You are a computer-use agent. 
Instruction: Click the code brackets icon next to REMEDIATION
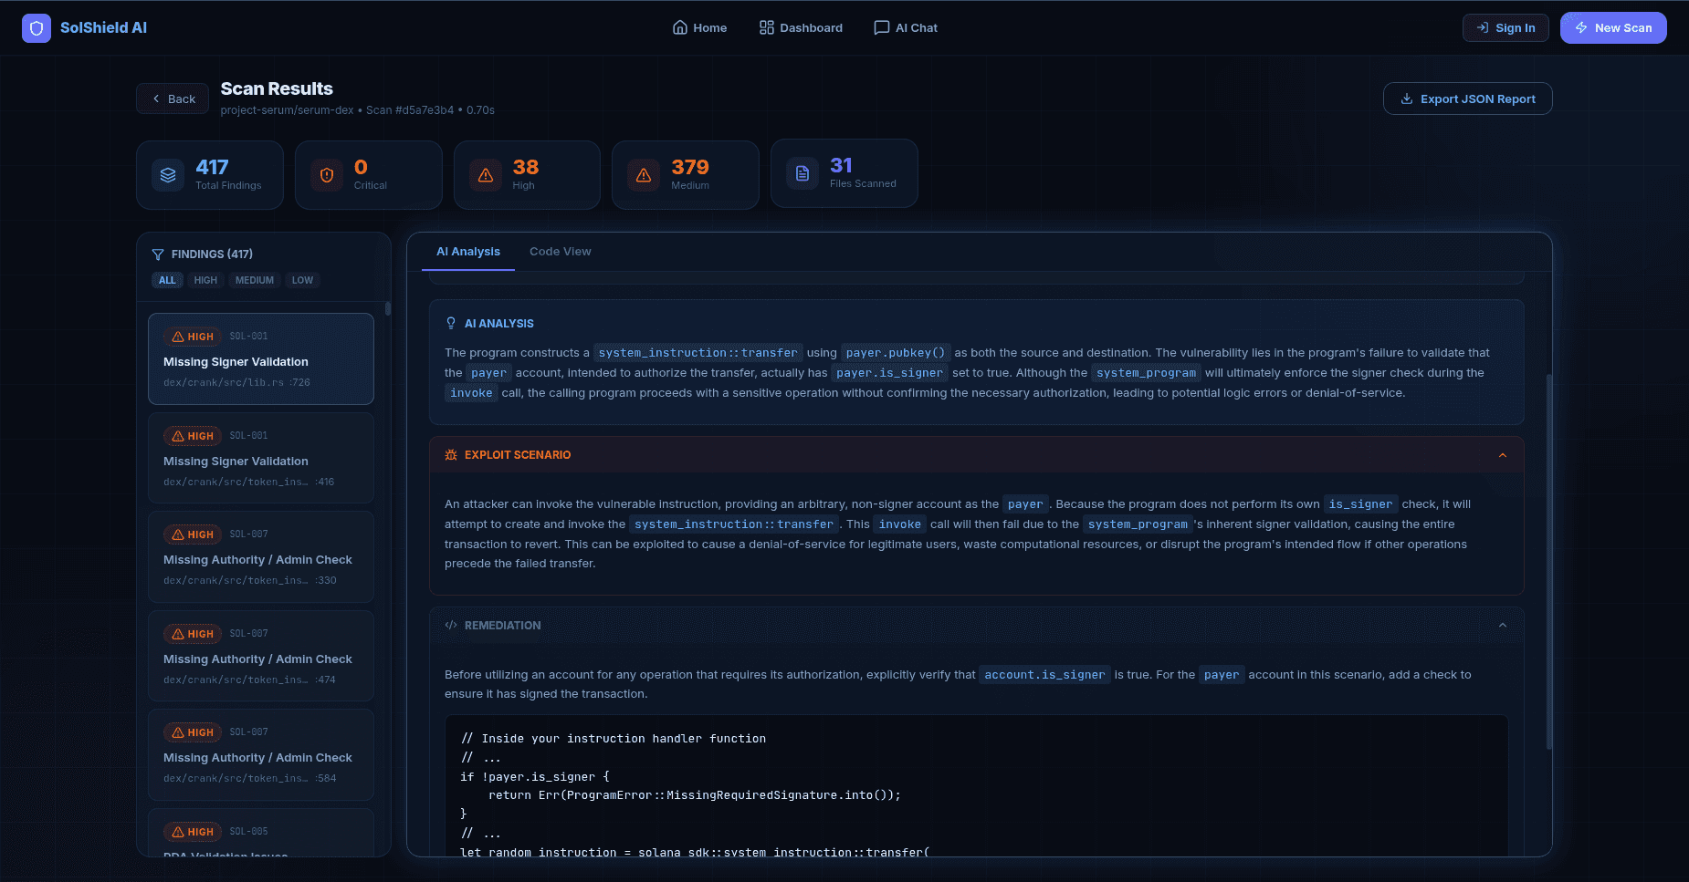point(451,625)
